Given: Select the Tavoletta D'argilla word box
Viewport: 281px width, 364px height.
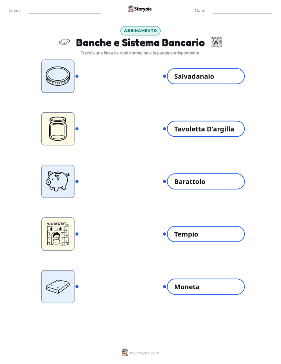Looking at the screenshot, I should coord(206,129).
